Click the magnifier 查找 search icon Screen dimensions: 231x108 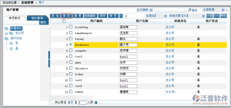click(190, 10)
